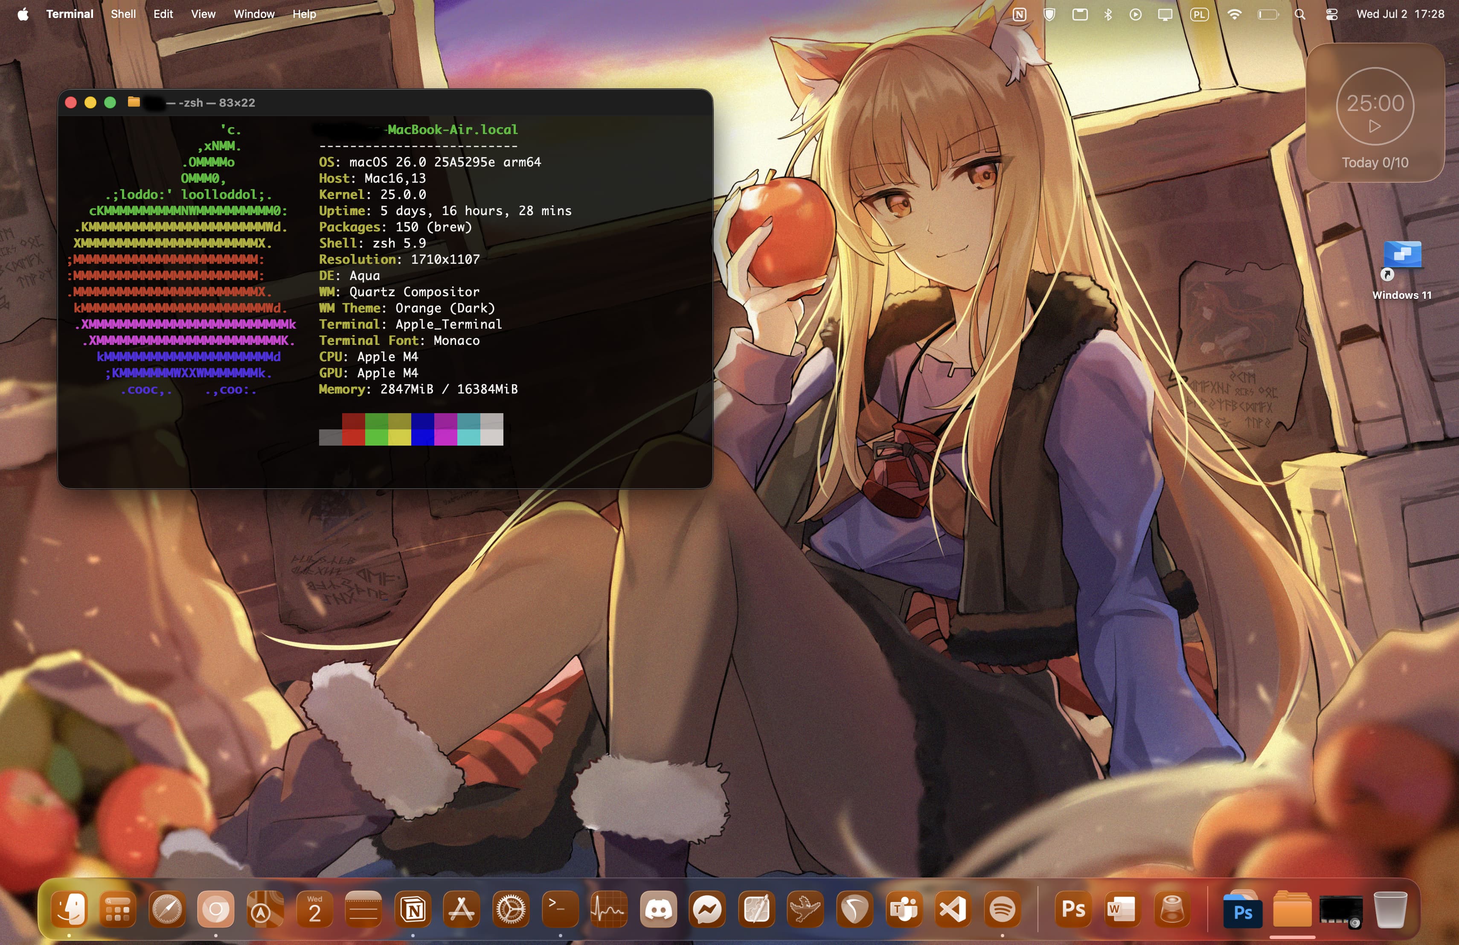Click the folder proxy icon in Terminal title
This screenshot has height=945, width=1459.
(134, 102)
